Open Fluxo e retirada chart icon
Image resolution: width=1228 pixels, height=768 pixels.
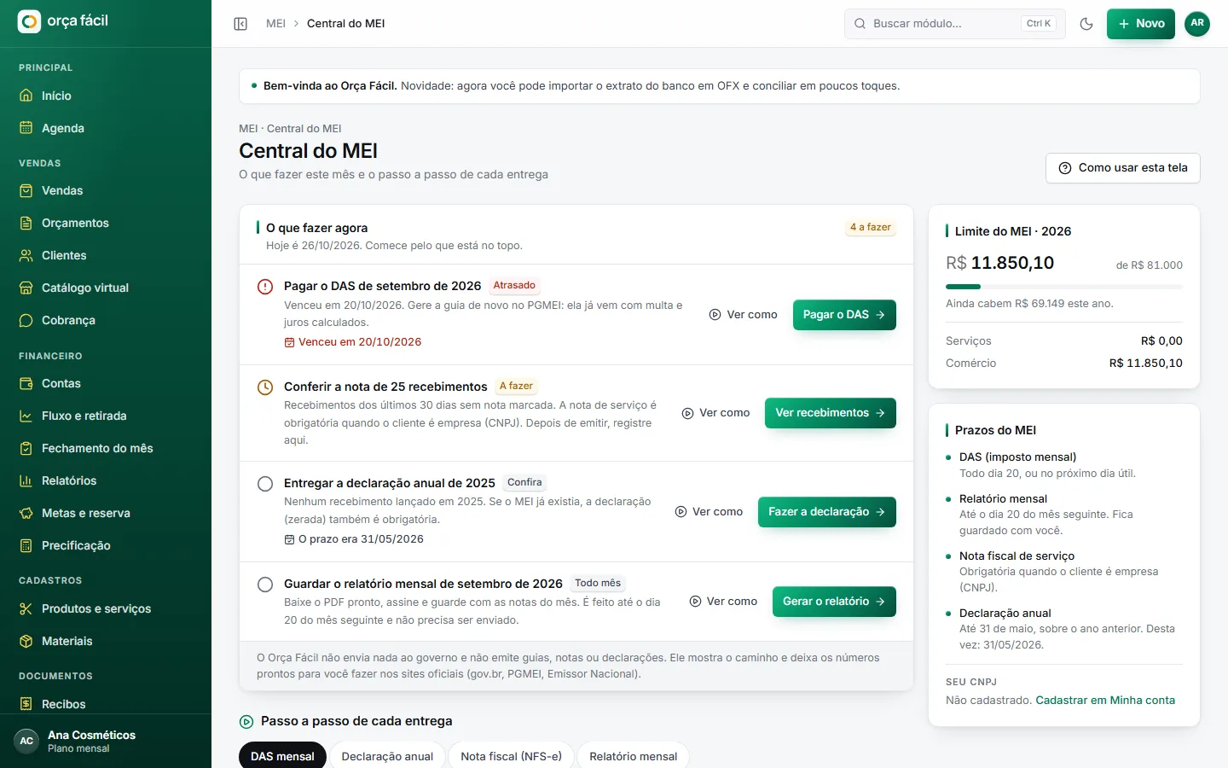tap(26, 416)
